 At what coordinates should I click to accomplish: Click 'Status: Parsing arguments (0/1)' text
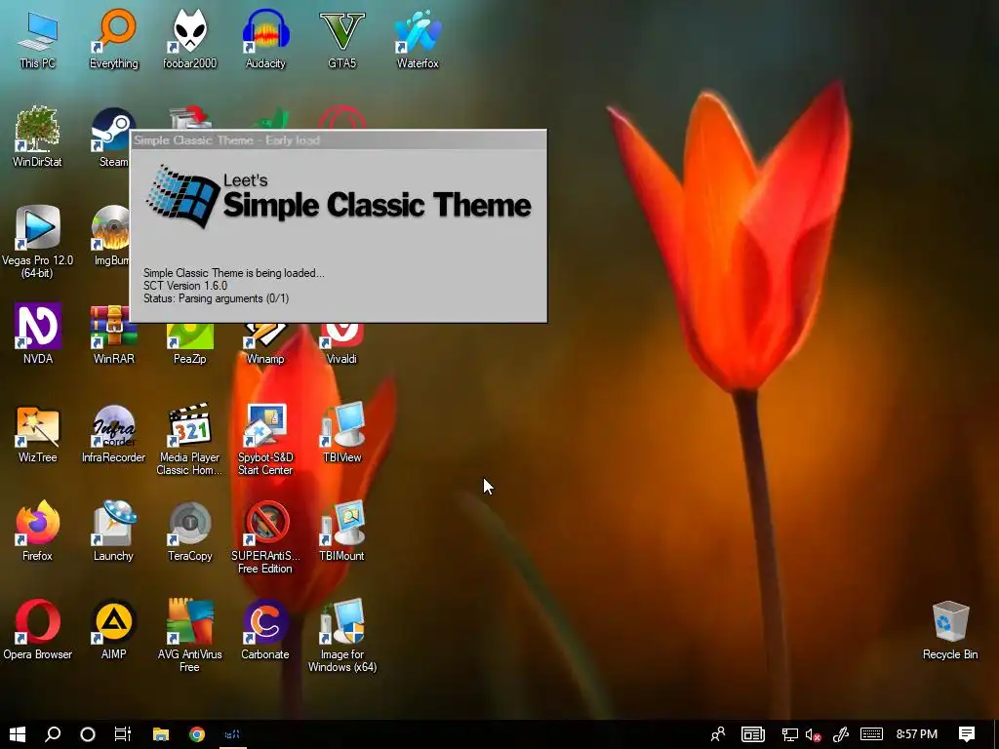coord(216,298)
